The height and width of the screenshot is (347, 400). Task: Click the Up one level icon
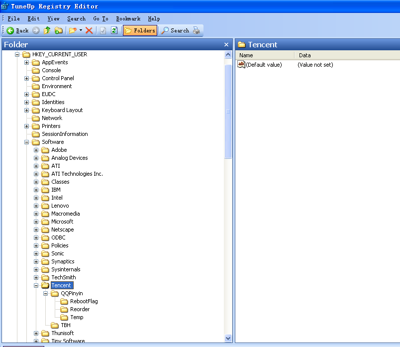[x=47, y=30]
